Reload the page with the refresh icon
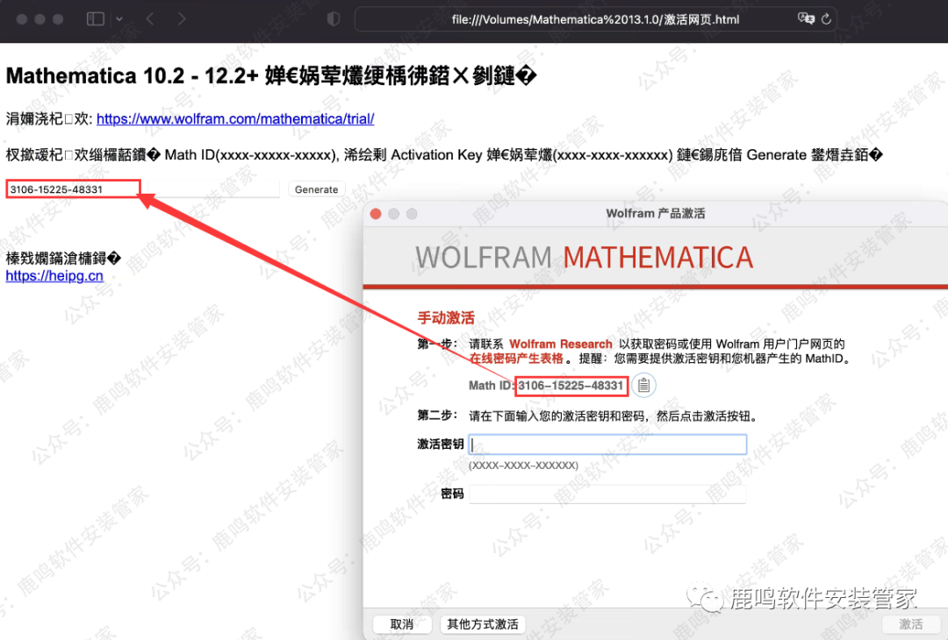948x640 pixels. pos(826,19)
